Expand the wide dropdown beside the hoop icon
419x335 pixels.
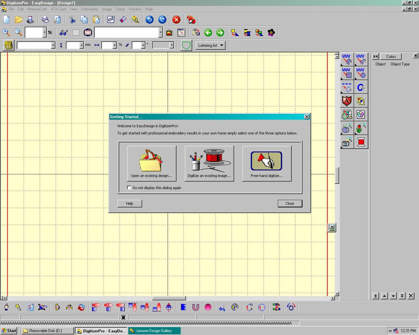point(160,32)
